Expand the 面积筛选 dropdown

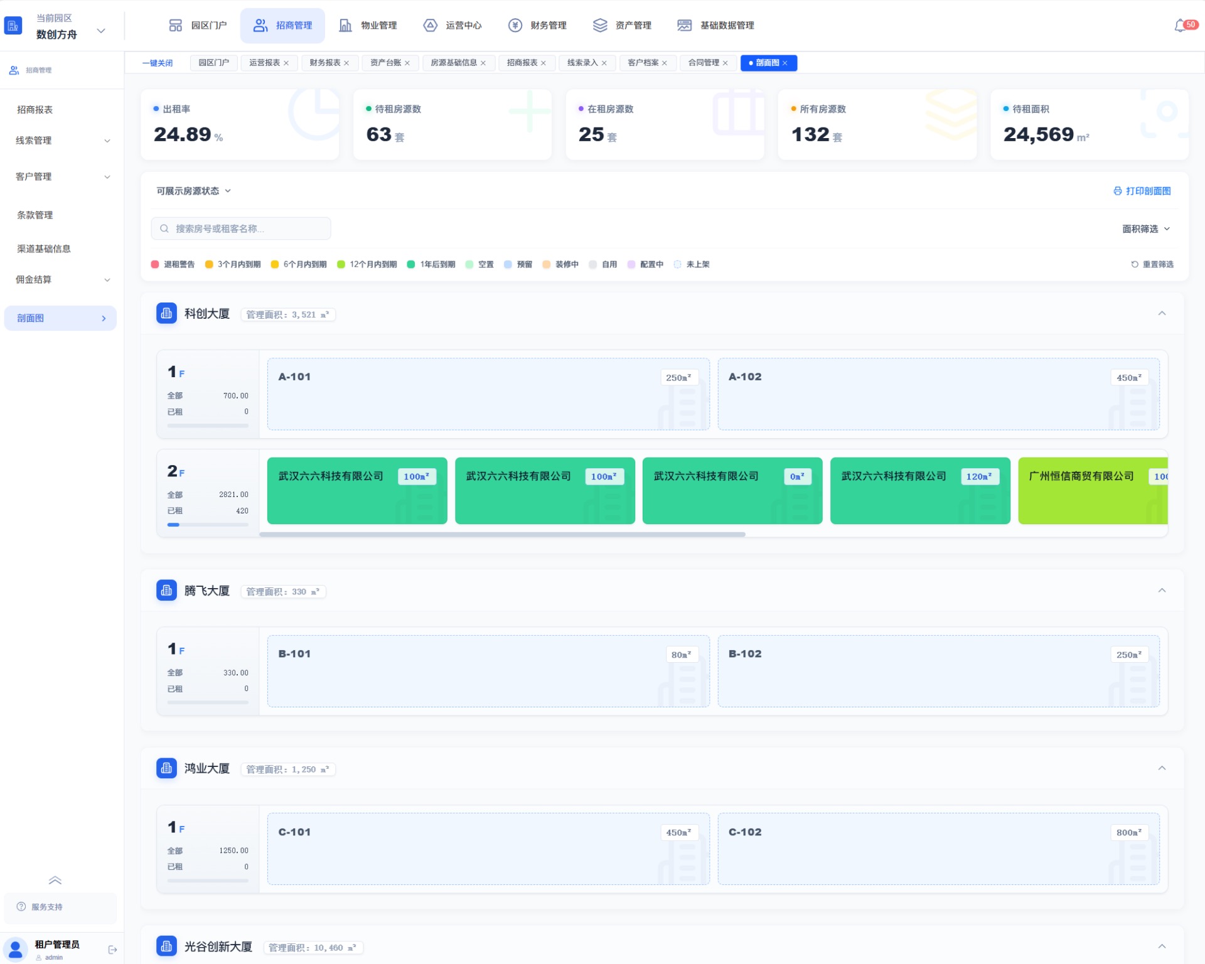pos(1146,229)
